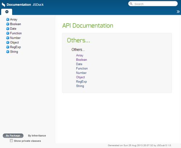Image resolution: width=181 pixels, height=148 pixels.
Task: Switch tree view to By Inheritance
Action: (37, 136)
